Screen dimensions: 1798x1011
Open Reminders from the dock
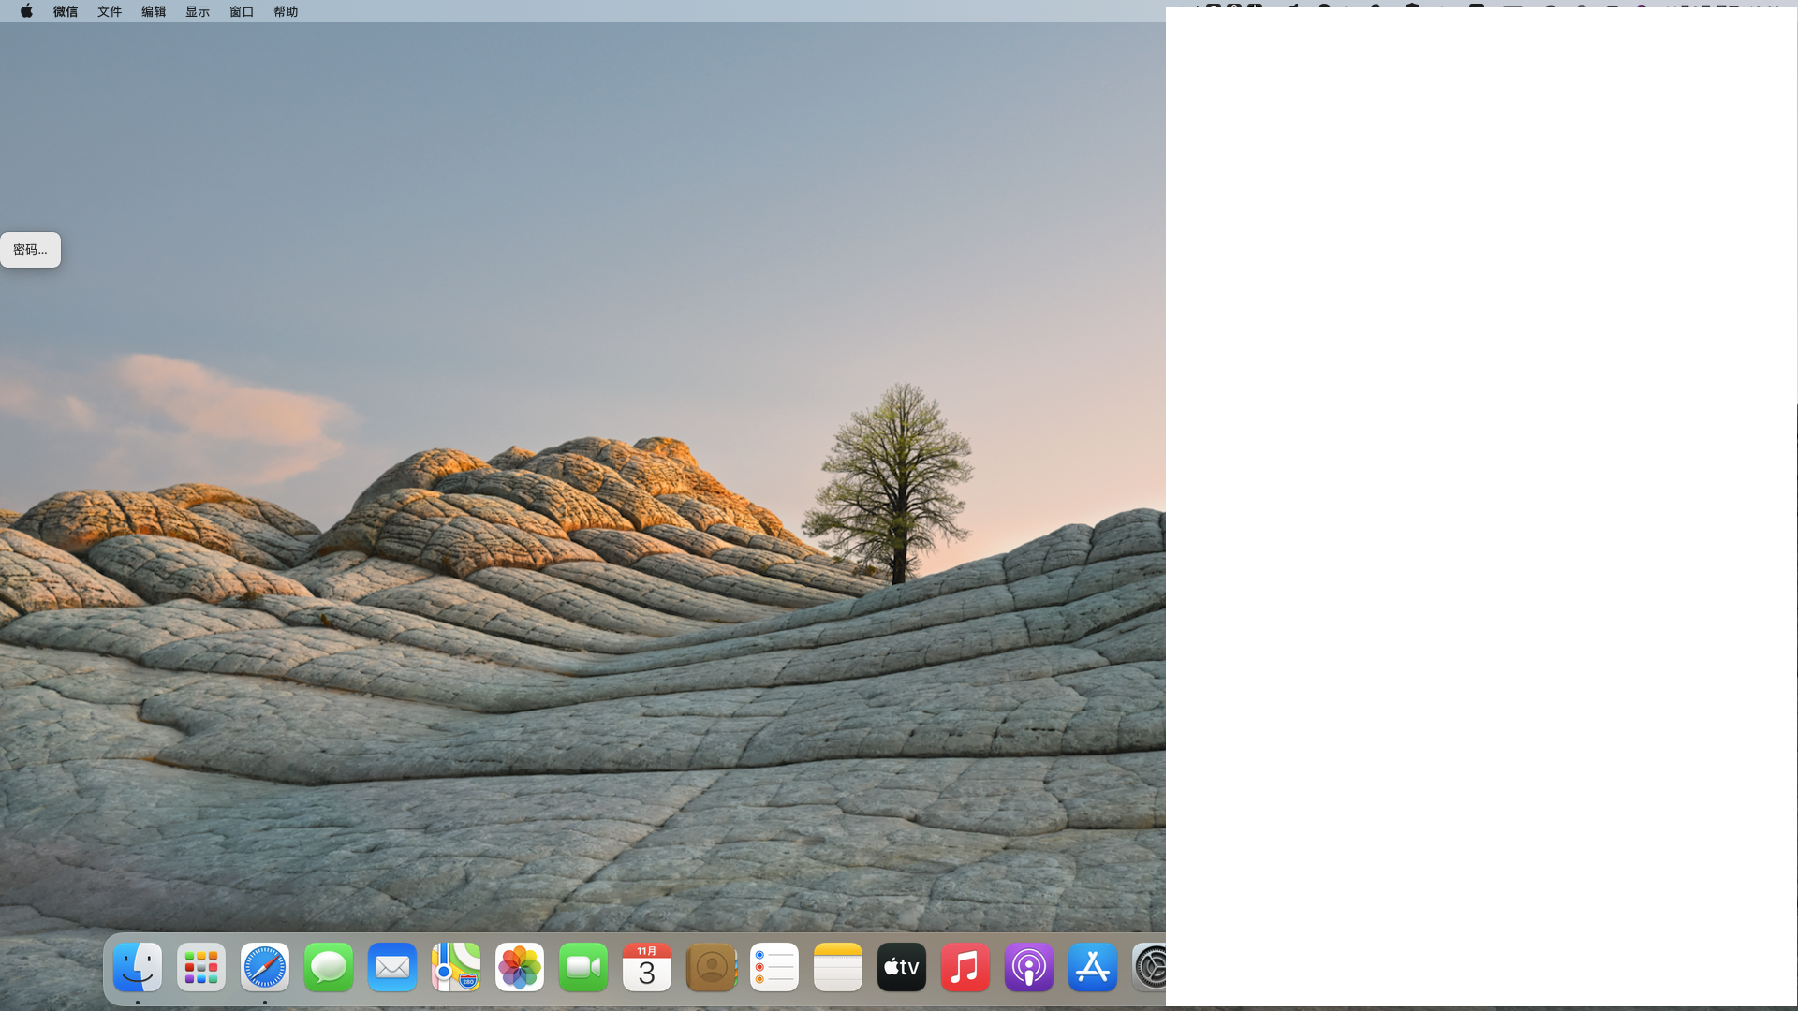774,968
